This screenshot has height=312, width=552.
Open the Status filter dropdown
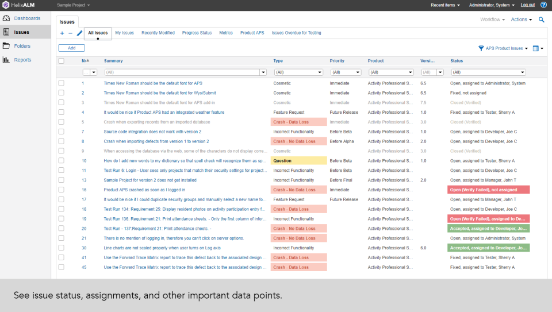pyautogui.click(x=523, y=72)
